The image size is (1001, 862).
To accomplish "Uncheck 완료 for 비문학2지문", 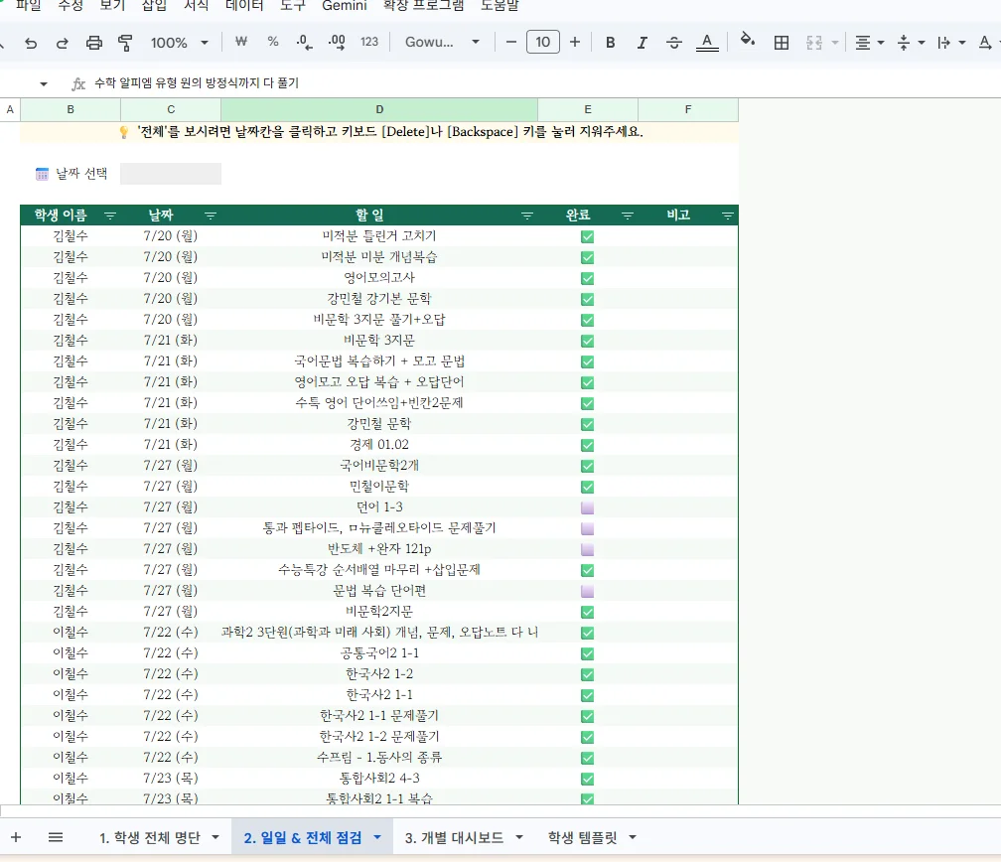I will 587,612.
